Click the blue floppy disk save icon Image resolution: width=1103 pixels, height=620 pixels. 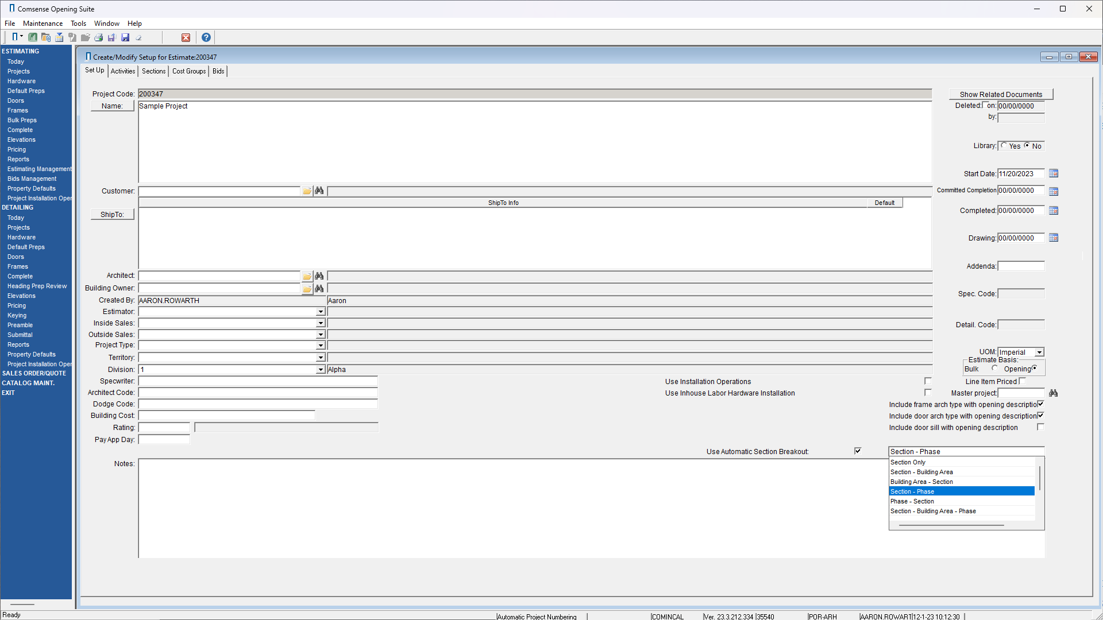click(125, 37)
